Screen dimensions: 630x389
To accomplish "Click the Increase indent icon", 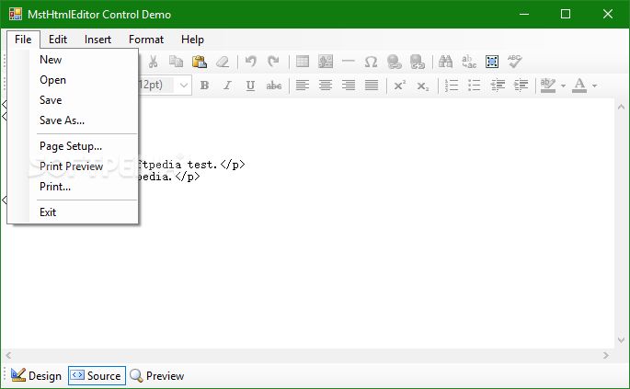I will click(521, 86).
